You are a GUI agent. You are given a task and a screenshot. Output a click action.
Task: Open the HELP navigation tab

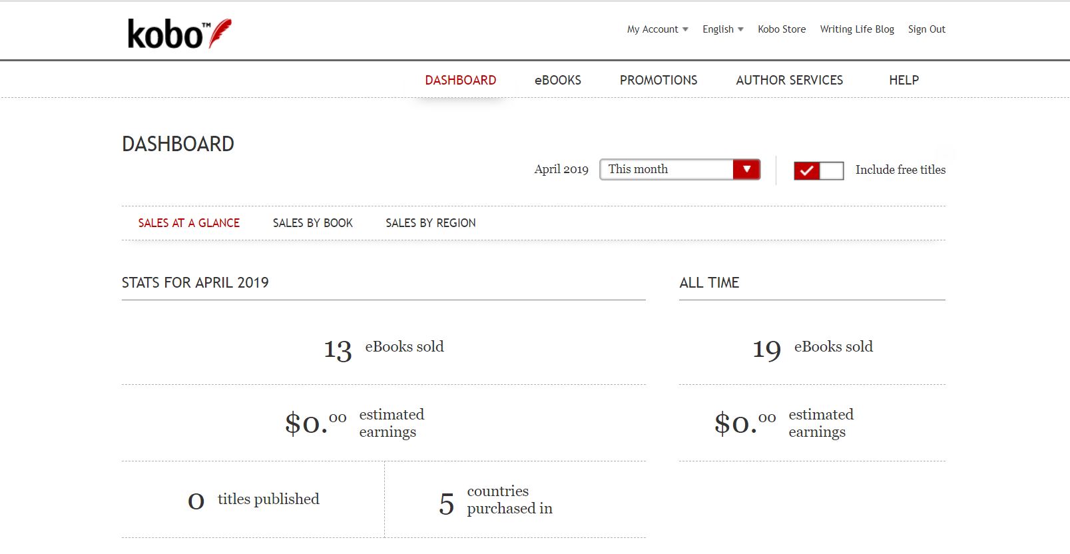pos(904,80)
